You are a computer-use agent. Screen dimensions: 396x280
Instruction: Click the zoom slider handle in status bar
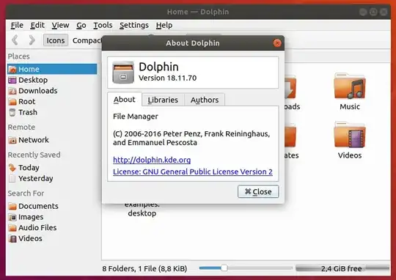click(224, 268)
